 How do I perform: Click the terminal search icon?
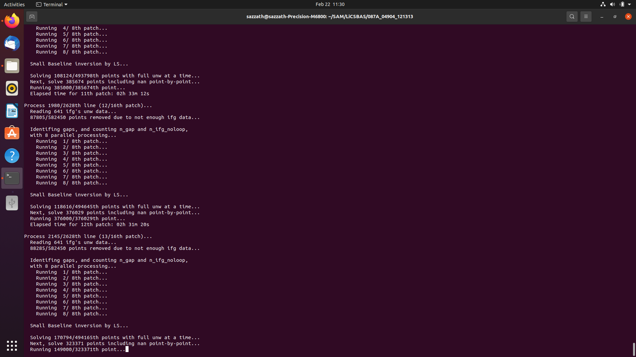tap(572, 17)
